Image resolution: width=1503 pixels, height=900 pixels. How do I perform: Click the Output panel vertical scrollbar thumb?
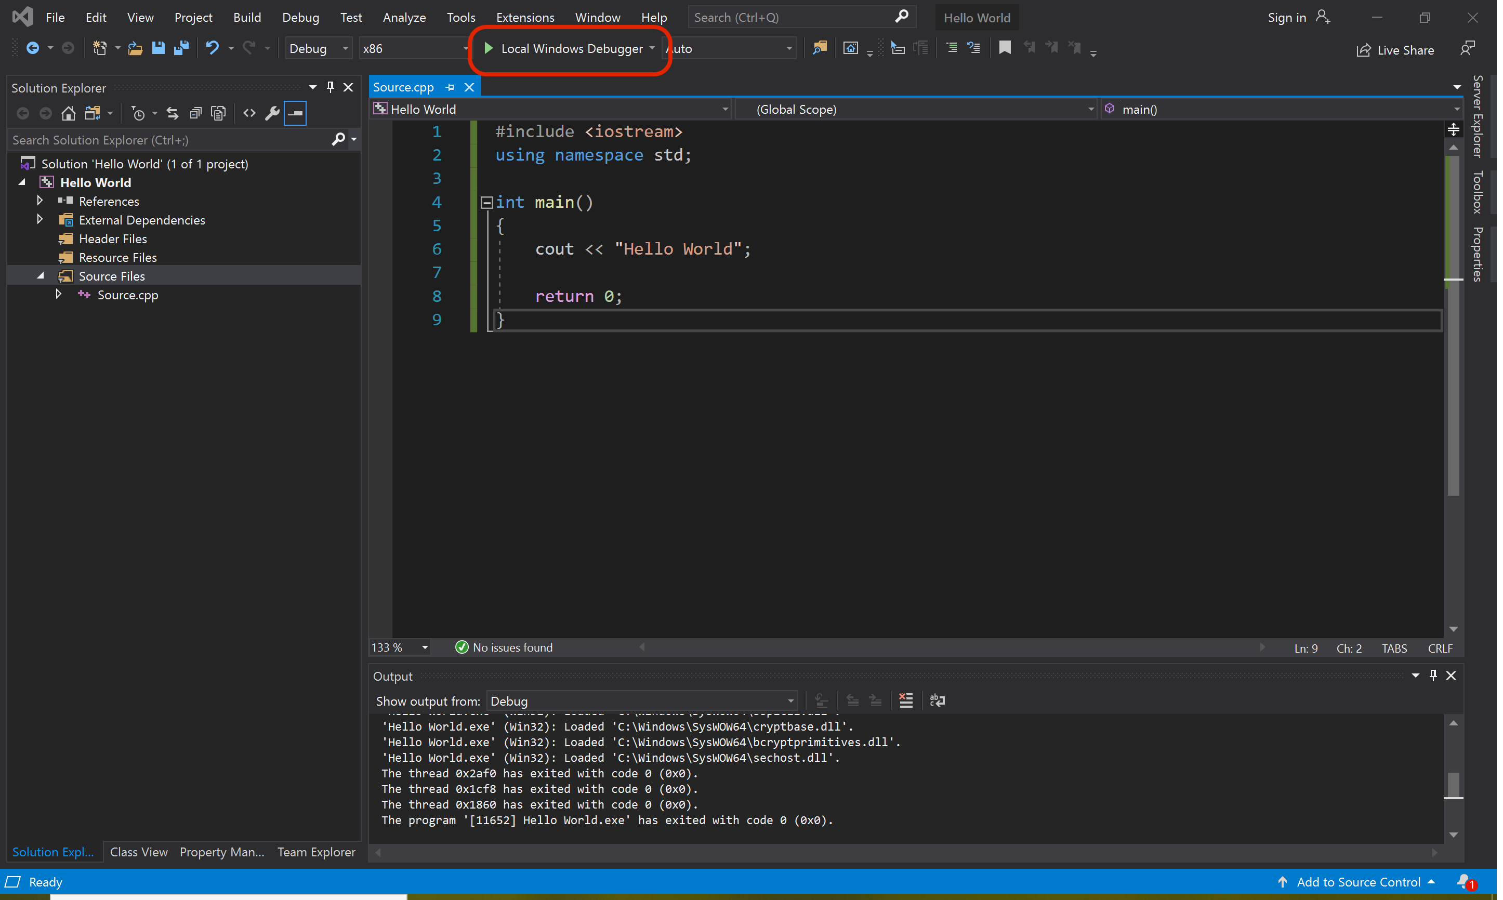coord(1453,786)
